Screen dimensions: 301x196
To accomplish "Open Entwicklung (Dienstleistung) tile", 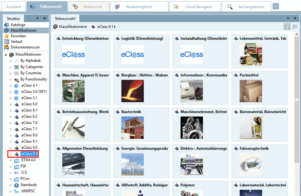I will pyautogui.click(x=82, y=51).
